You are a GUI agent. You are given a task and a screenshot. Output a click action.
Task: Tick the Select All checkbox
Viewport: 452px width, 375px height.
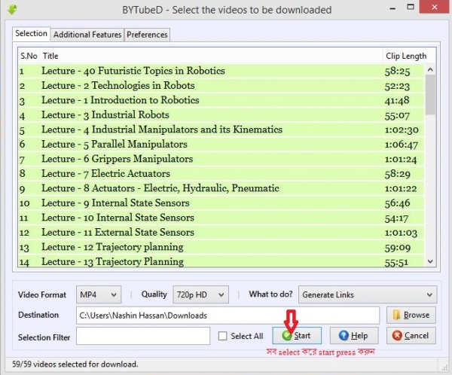point(222,336)
